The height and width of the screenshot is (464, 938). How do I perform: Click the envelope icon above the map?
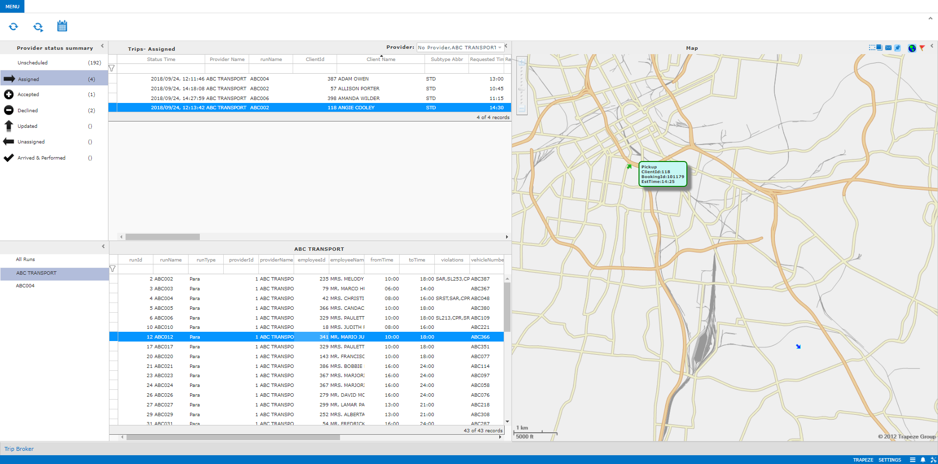[888, 48]
